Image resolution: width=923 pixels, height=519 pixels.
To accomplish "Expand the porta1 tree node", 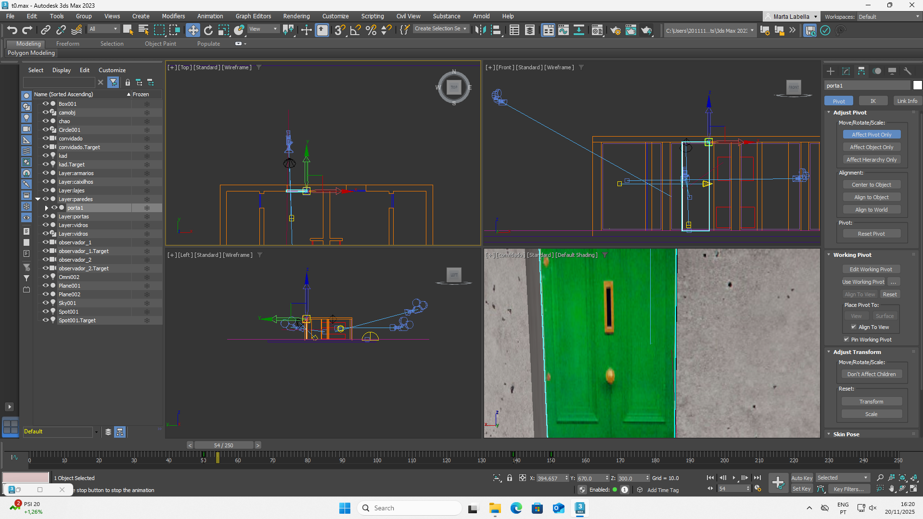I will click(x=46, y=208).
